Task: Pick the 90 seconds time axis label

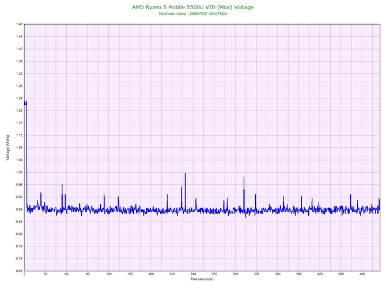Action: [88, 274]
